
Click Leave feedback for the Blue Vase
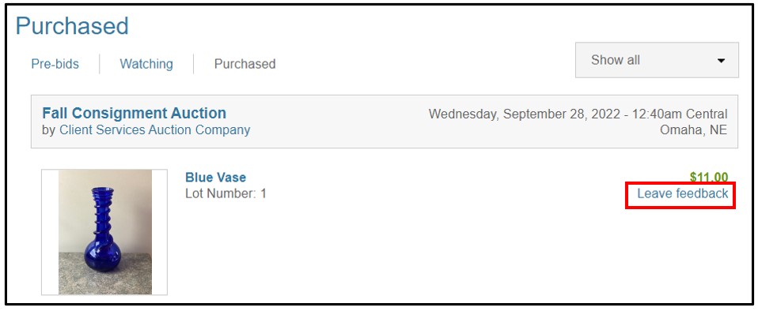[x=682, y=194]
